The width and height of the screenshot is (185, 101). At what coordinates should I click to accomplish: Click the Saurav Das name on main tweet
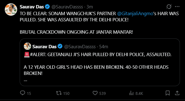(32, 7)
